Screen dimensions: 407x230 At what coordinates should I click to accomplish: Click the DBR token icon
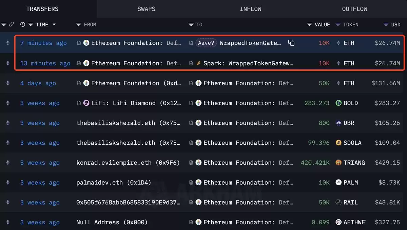(x=338, y=123)
